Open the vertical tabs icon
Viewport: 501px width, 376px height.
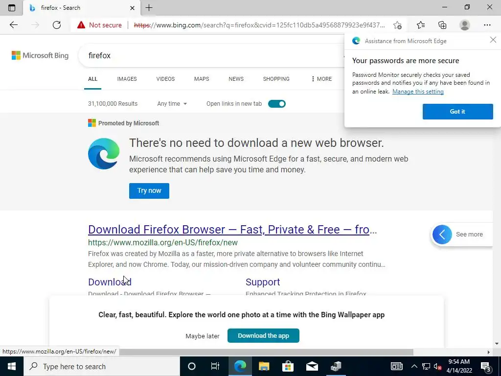[x=12, y=8]
